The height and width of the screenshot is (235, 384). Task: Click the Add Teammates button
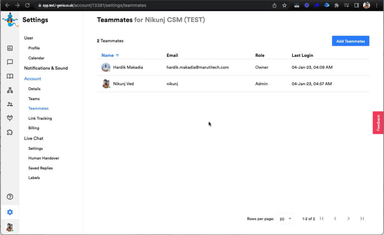click(x=350, y=41)
